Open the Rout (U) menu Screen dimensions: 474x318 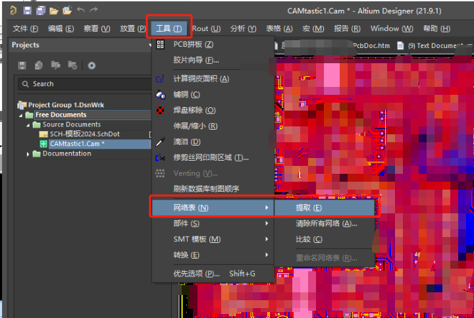206,28
